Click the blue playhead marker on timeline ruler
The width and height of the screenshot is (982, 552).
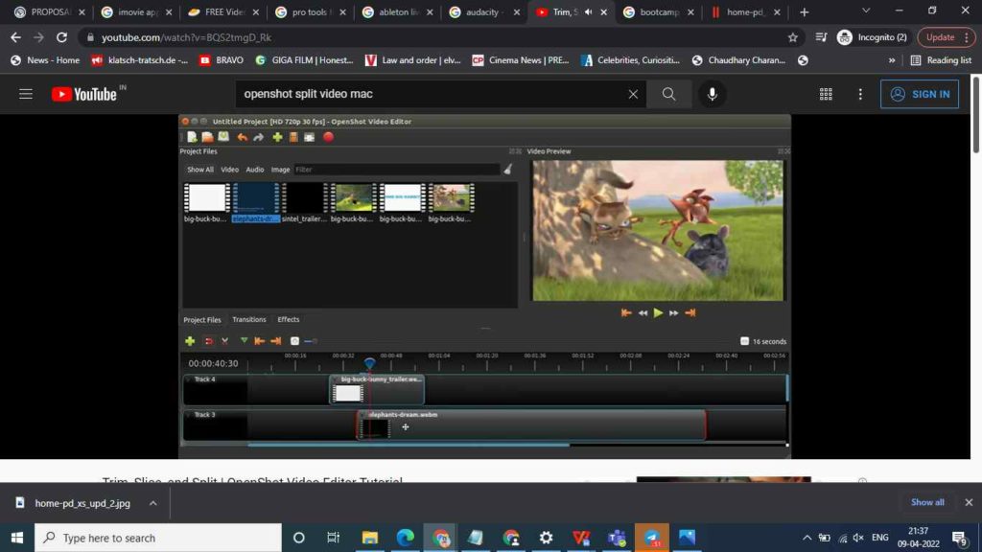click(x=369, y=362)
